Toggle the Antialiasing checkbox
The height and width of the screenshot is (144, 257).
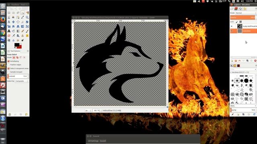coord(9,61)
